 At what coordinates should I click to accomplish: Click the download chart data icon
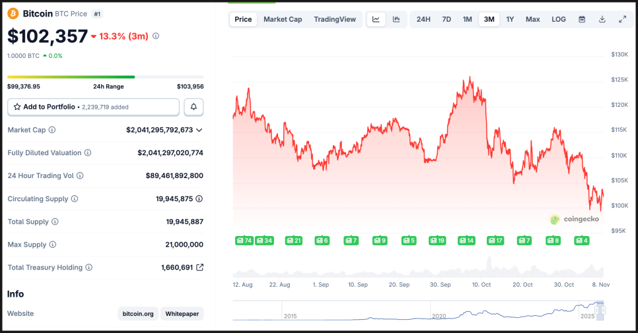(602, 19)
